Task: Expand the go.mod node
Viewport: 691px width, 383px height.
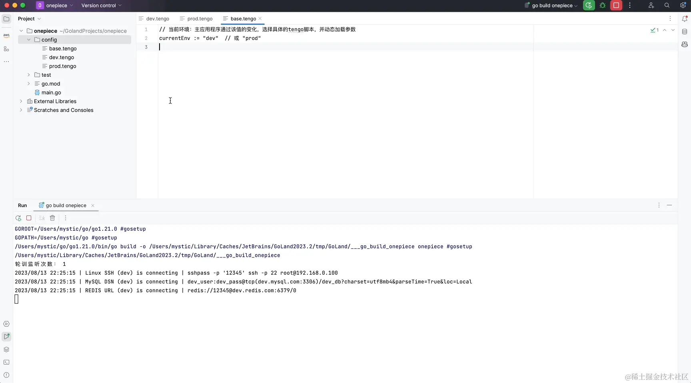Action: point(29,84)
